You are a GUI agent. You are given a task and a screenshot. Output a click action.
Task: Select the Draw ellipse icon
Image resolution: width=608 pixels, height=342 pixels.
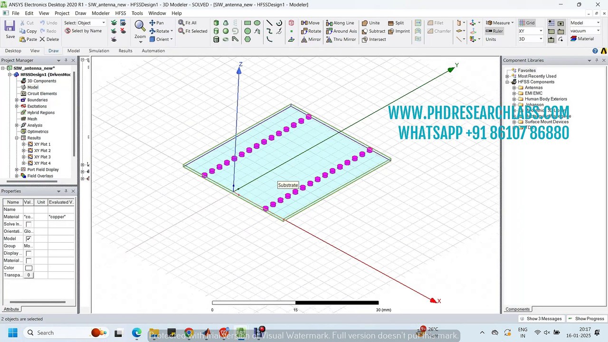[257, 23]
